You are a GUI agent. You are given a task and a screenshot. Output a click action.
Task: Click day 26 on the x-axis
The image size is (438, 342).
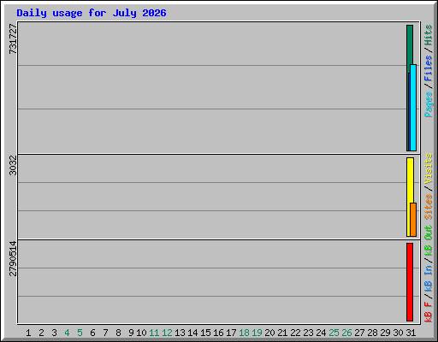coord(346,333)
